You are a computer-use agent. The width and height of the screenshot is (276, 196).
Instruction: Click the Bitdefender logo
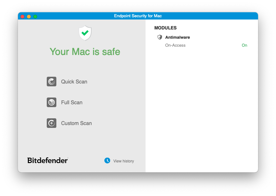(x=47, y=161)
